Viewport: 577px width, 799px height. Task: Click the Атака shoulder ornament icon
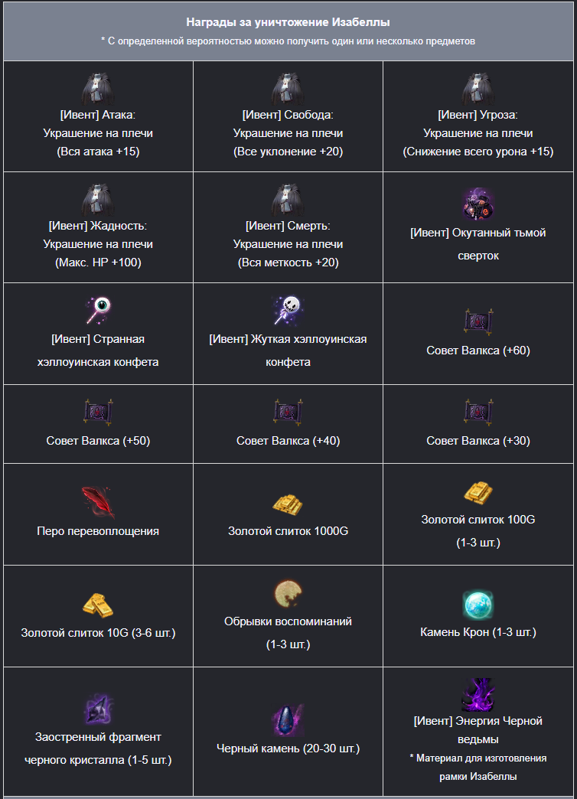(98, 89)
